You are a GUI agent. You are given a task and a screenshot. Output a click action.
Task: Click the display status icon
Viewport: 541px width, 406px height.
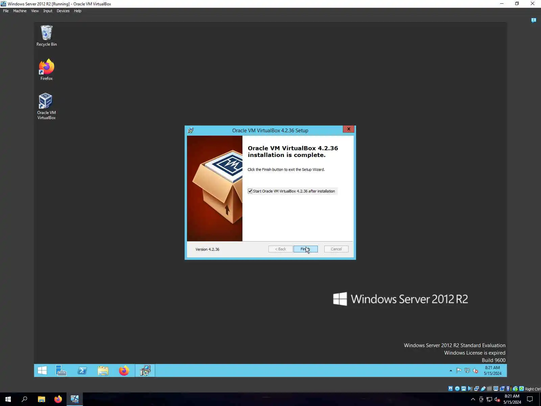[496, 389]
